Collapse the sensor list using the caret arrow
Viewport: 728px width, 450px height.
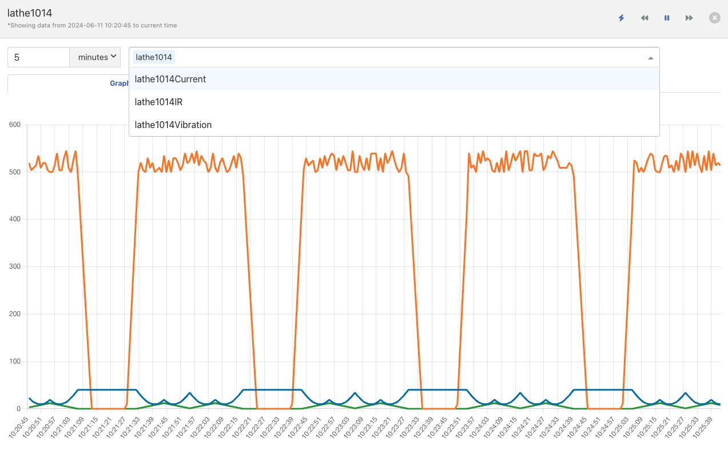click(x=650, y=58)
